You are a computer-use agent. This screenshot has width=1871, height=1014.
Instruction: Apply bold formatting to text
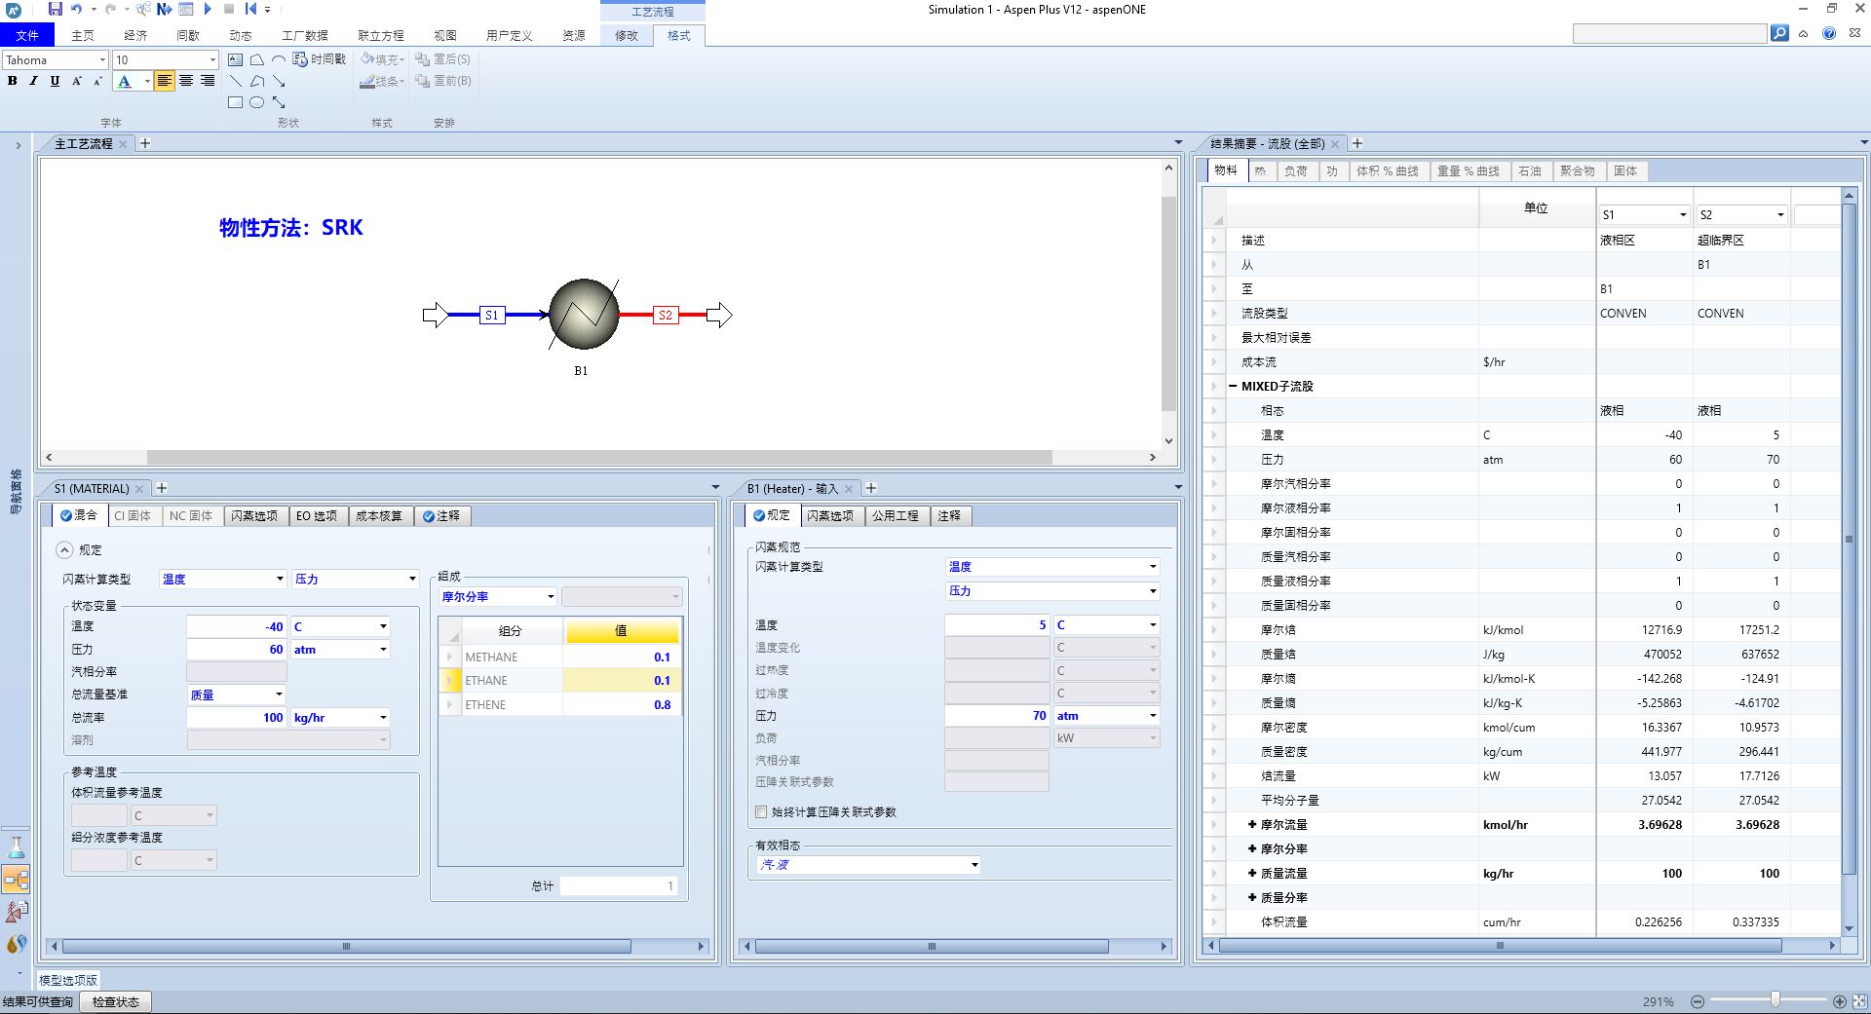pos(13,81)
